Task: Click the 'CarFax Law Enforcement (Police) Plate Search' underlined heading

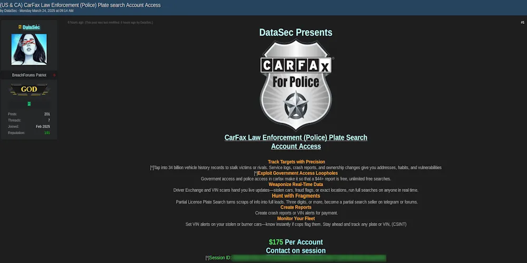Action: pyautogui.click(x=296, y=137)
